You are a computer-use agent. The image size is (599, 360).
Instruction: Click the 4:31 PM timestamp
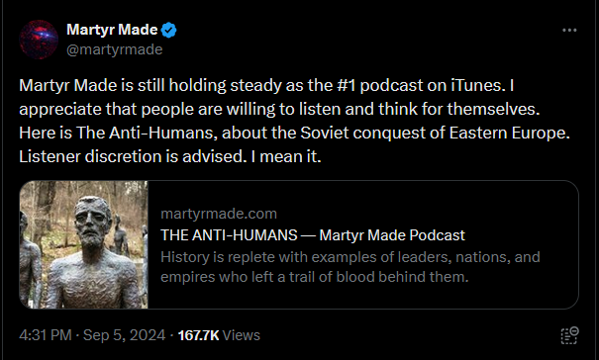click(46, 335)
